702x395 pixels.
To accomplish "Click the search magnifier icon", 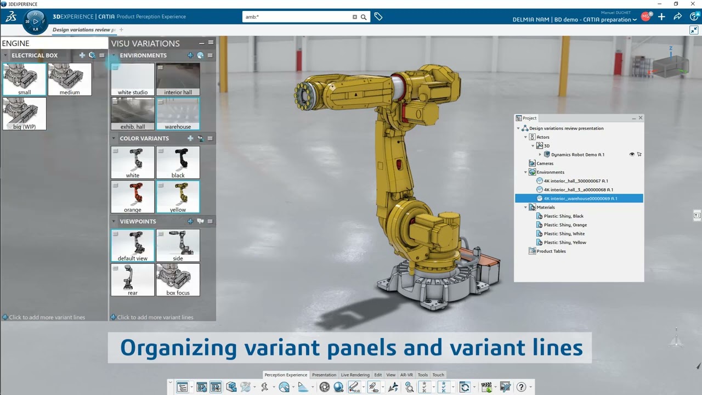I will tap(363, 17).
